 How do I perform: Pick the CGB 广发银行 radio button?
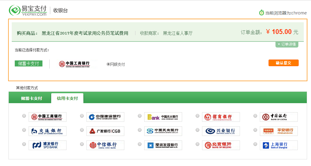coord(82,130)
